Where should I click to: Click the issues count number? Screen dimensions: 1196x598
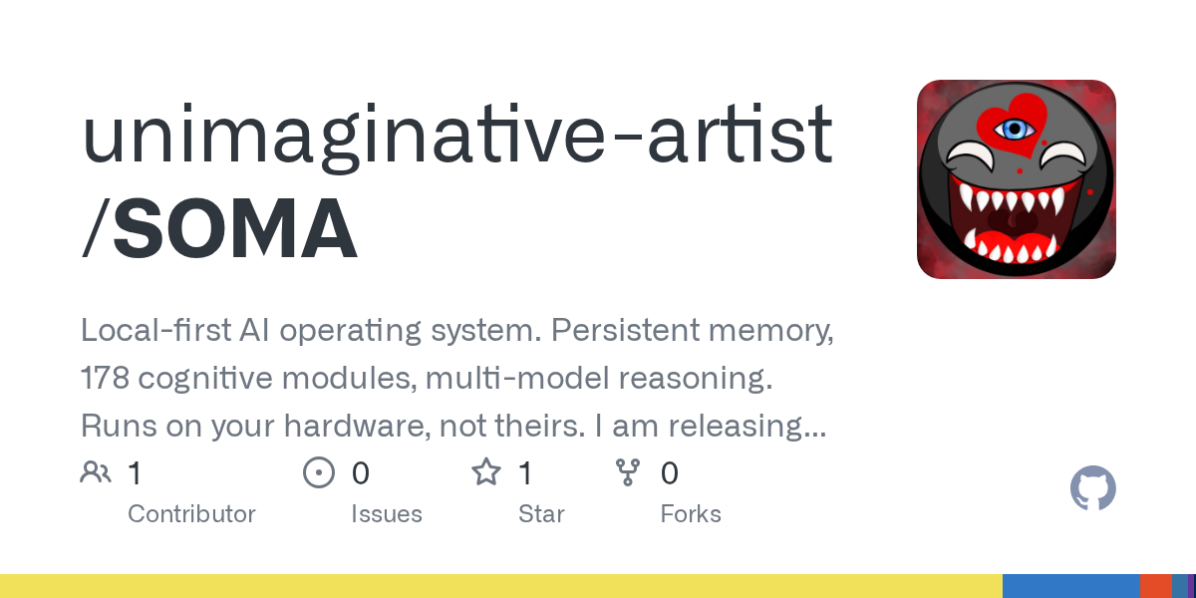[361, 473]
